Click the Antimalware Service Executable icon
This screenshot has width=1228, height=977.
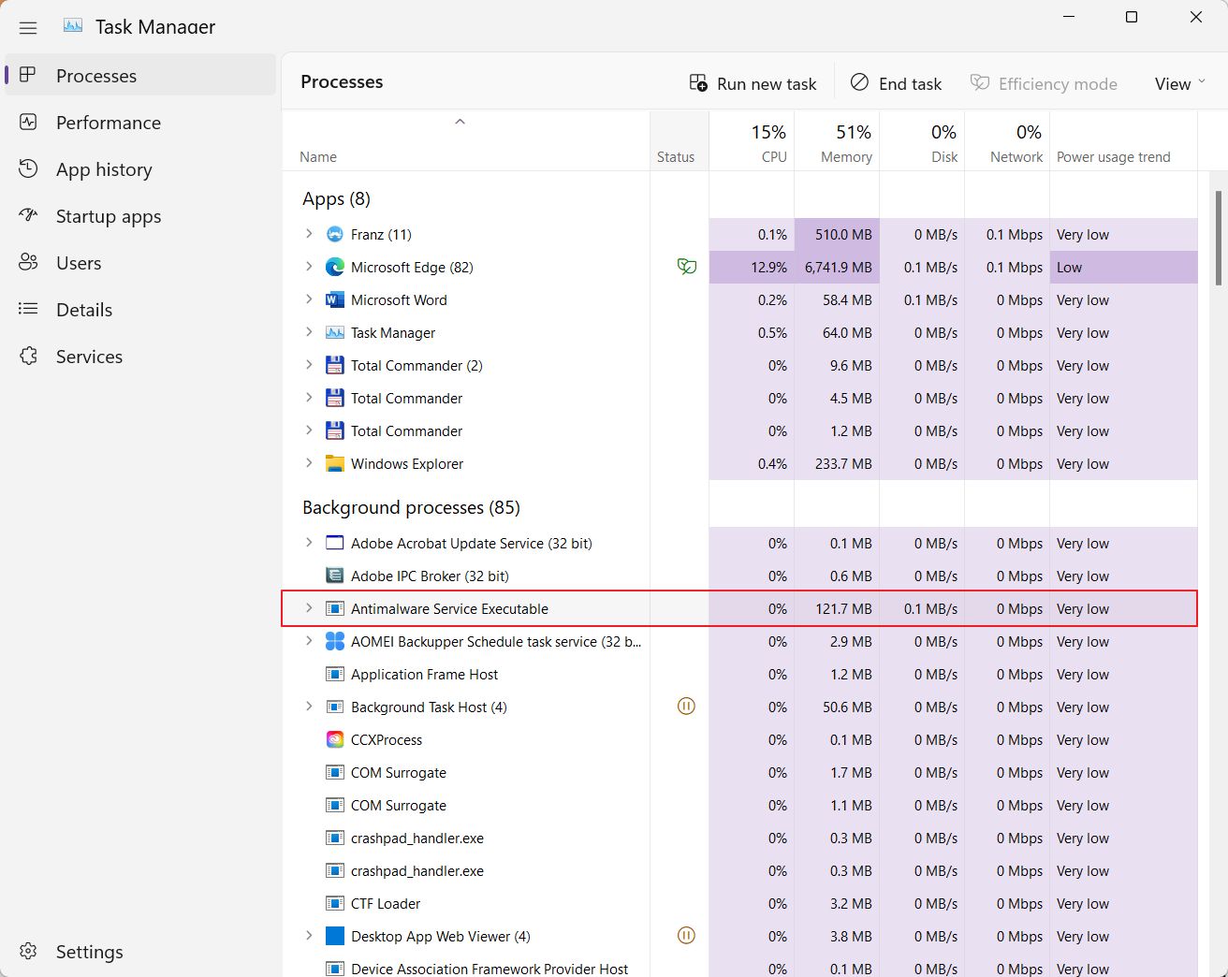point(334,608)
